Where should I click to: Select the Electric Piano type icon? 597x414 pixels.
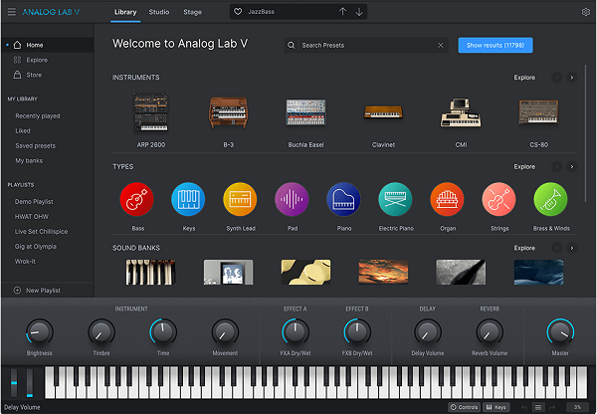point(395,199)
